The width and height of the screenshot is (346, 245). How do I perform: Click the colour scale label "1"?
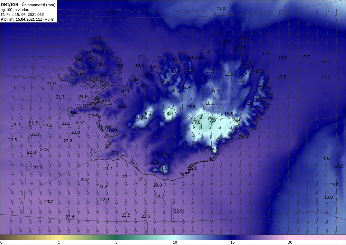point(59,242)
